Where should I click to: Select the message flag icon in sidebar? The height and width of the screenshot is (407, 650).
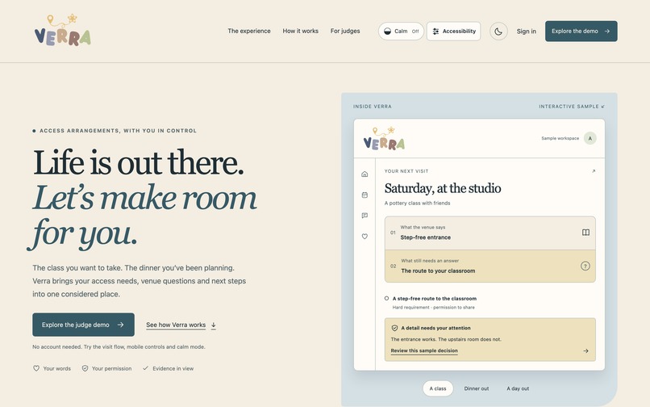click(365, 216)
